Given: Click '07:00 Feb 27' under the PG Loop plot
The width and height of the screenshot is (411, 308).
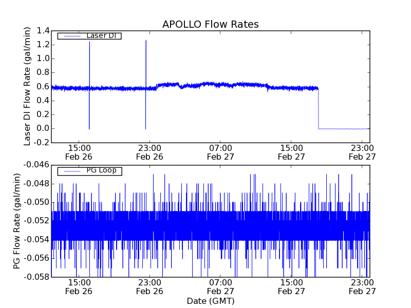Looking at the screenshot, I should point(220,287).
